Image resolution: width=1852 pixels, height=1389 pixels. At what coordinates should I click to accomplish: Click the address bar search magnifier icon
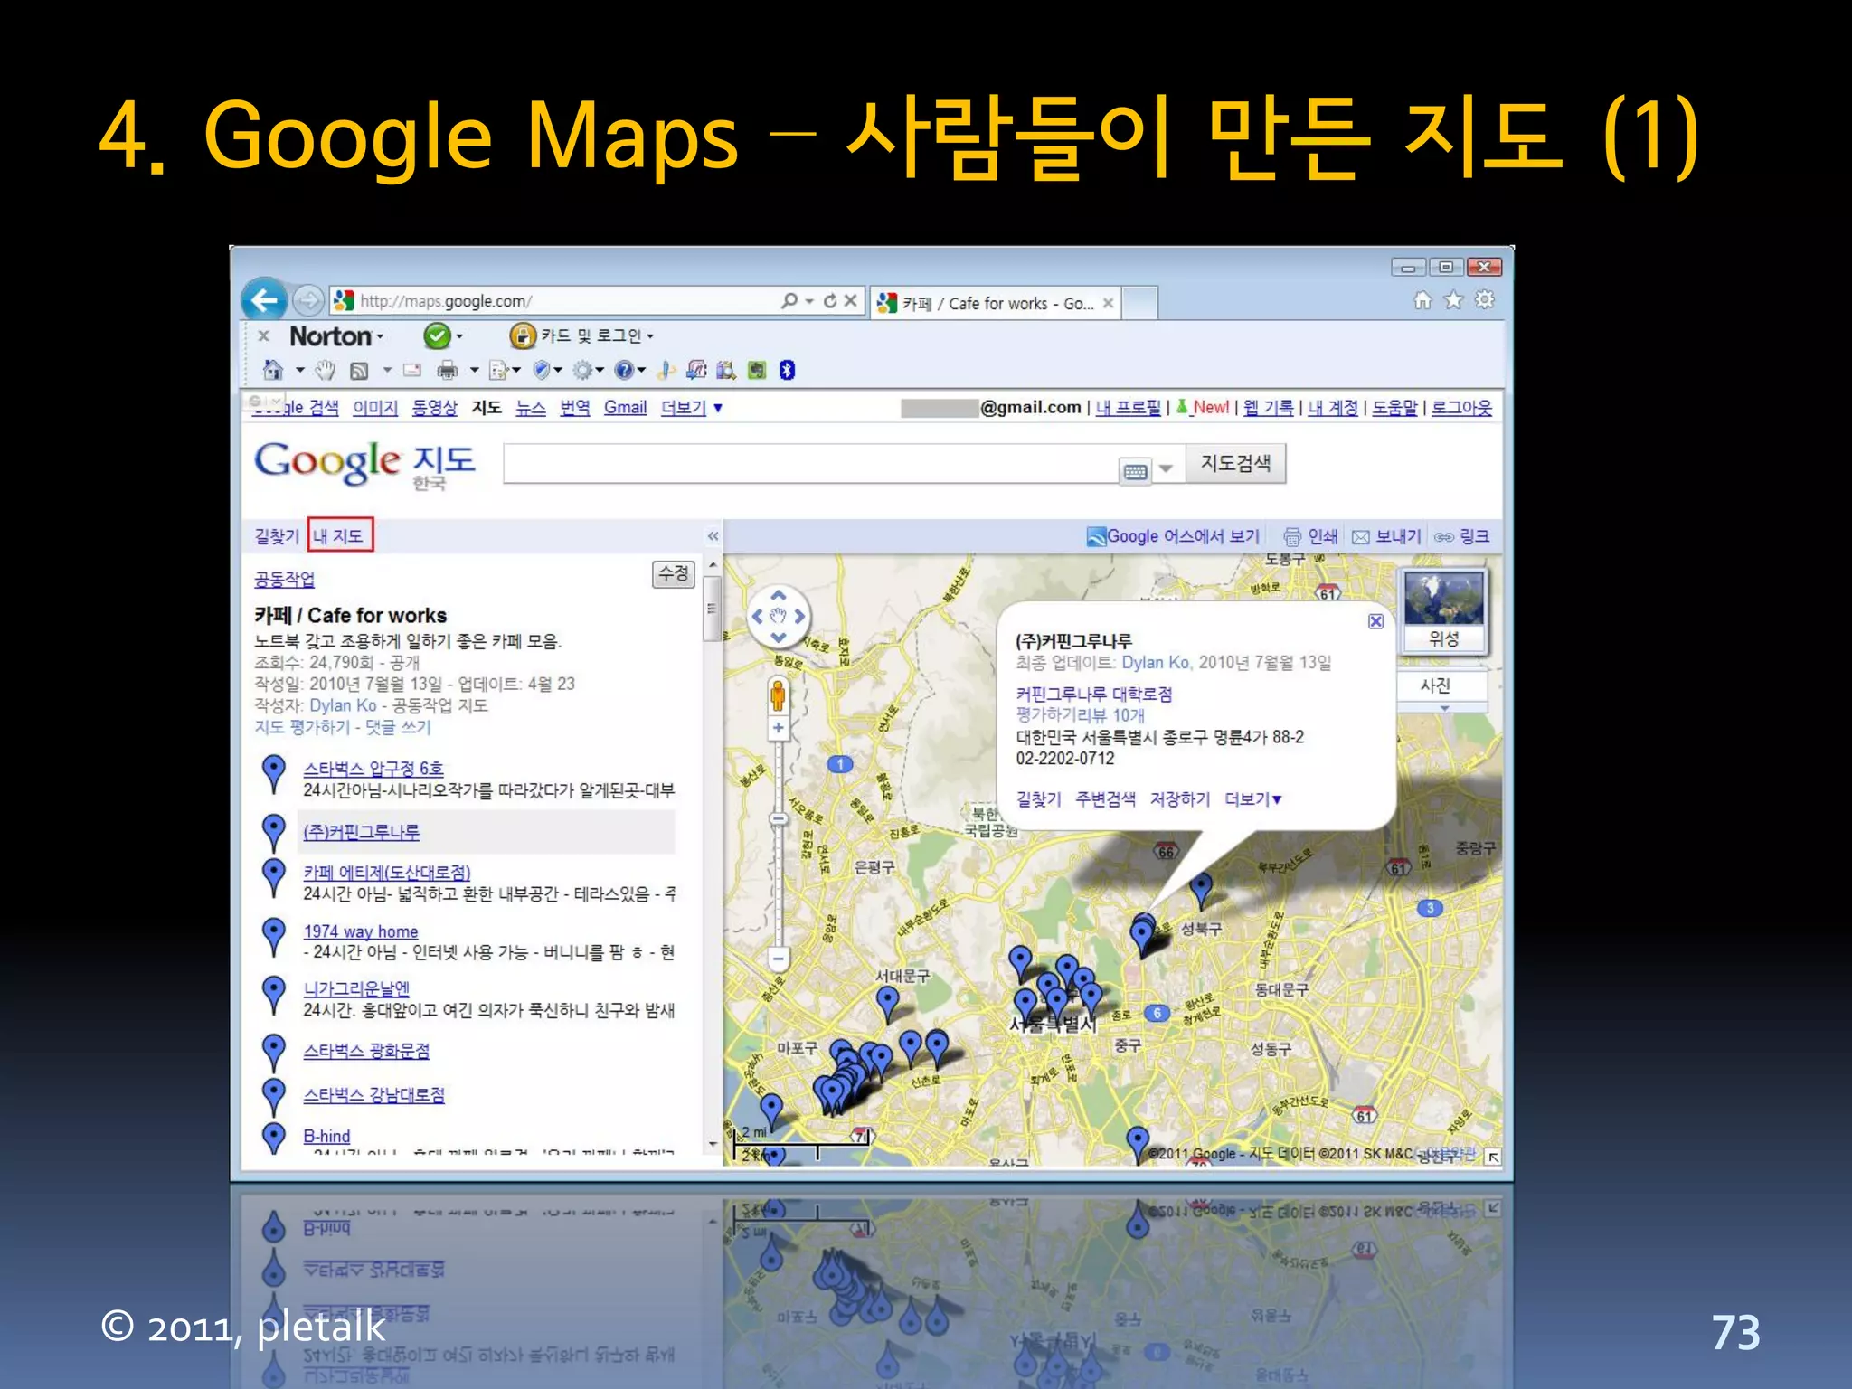(x=789, y=300)
